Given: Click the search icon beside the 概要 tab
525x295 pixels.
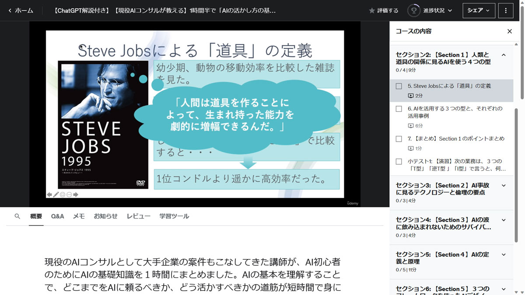Looking at the screenshot, I should [x=17, y=216].
